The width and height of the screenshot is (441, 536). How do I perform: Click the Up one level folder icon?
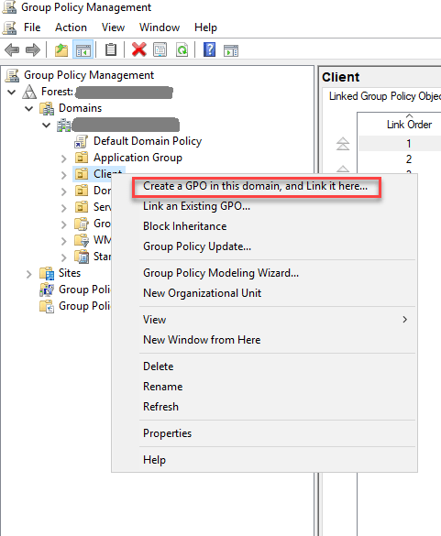coord(61,50)
